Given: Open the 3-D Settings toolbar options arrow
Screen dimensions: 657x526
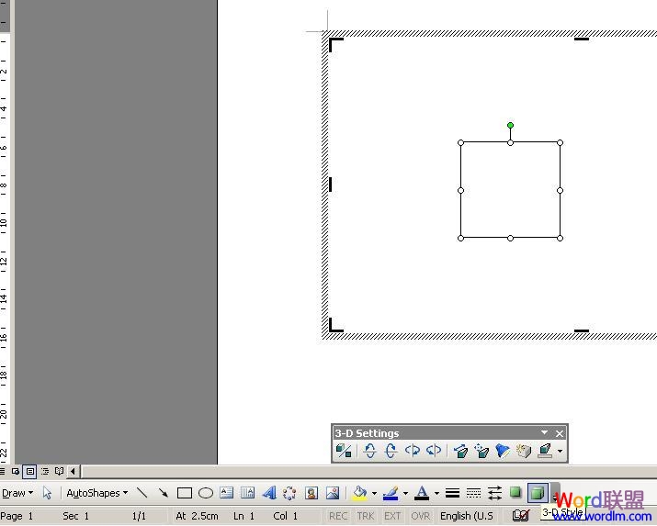Looking at the screenshot, I should pyautogui.click(x=544, y=432).
